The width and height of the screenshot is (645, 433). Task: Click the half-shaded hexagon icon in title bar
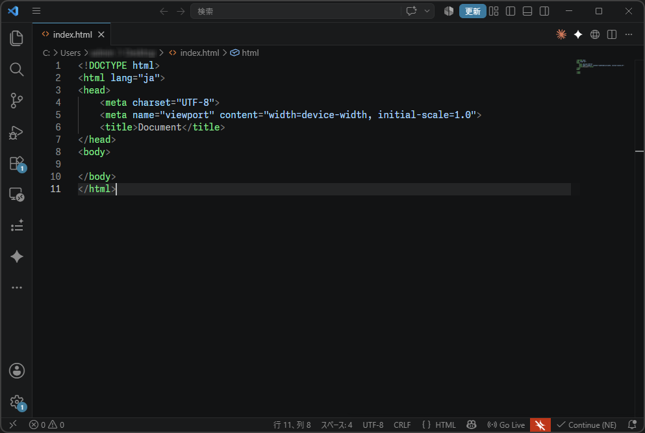tap(448, 11)
